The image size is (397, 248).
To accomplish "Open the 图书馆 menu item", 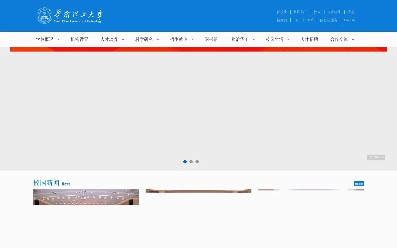I will tap(211, 39).
